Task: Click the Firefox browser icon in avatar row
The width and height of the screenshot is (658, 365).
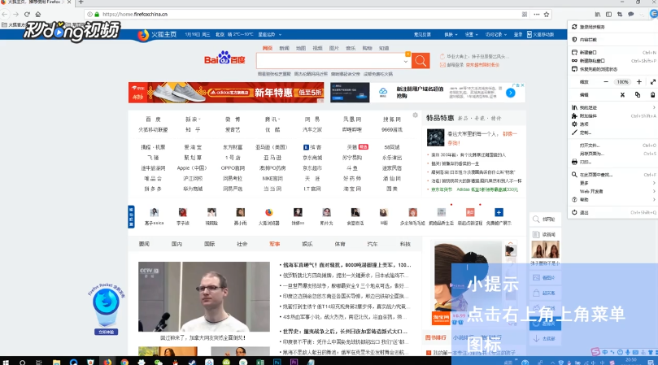Action: pos(269,212)
